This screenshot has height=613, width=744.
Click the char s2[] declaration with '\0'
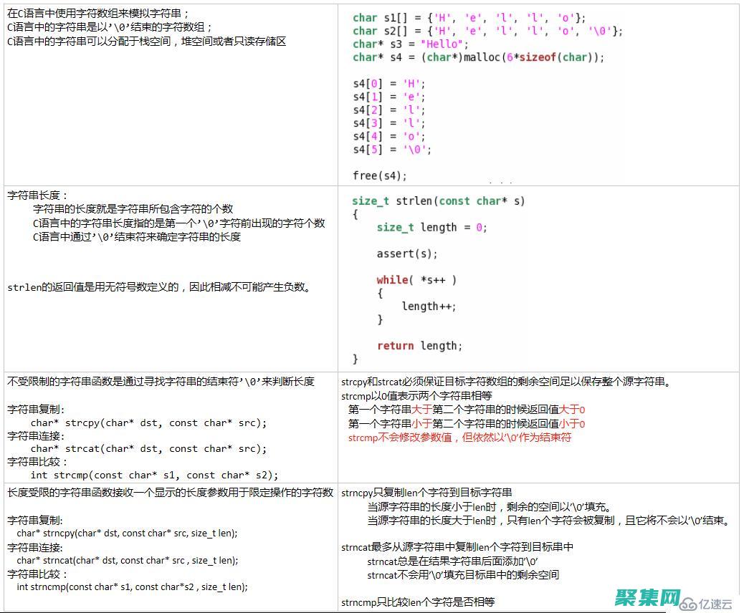pyautogui.click(x=487, y=31)
